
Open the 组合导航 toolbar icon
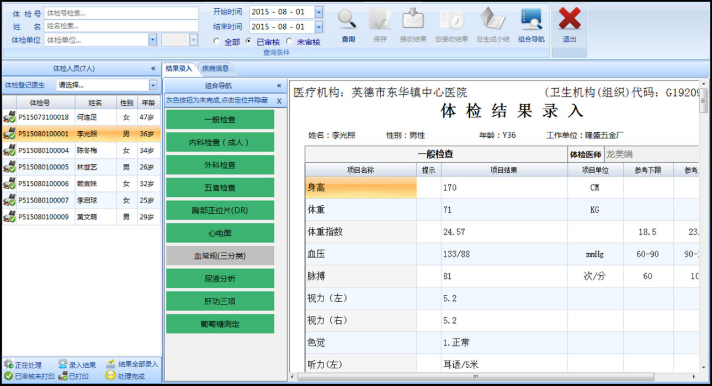point(531,20)
